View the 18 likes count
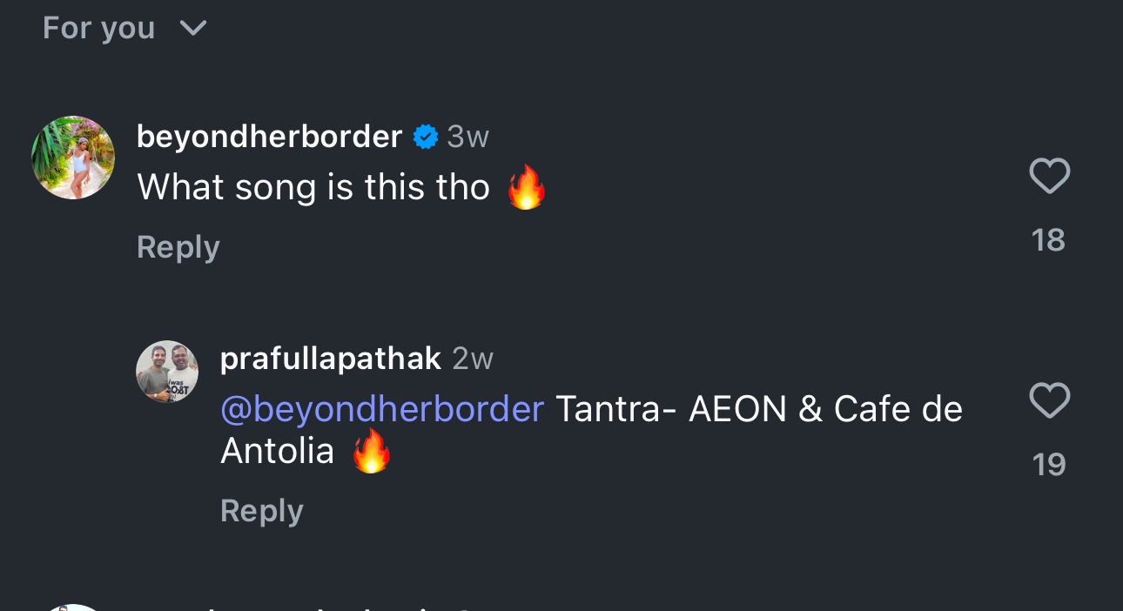This screenshot has width=1123, height=611. (x=1048, y=240)
